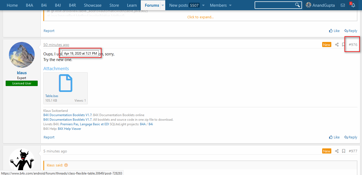This screenshot has height=175, width=362.
Task: Go to Home in navigation bar
Action: 12,5
